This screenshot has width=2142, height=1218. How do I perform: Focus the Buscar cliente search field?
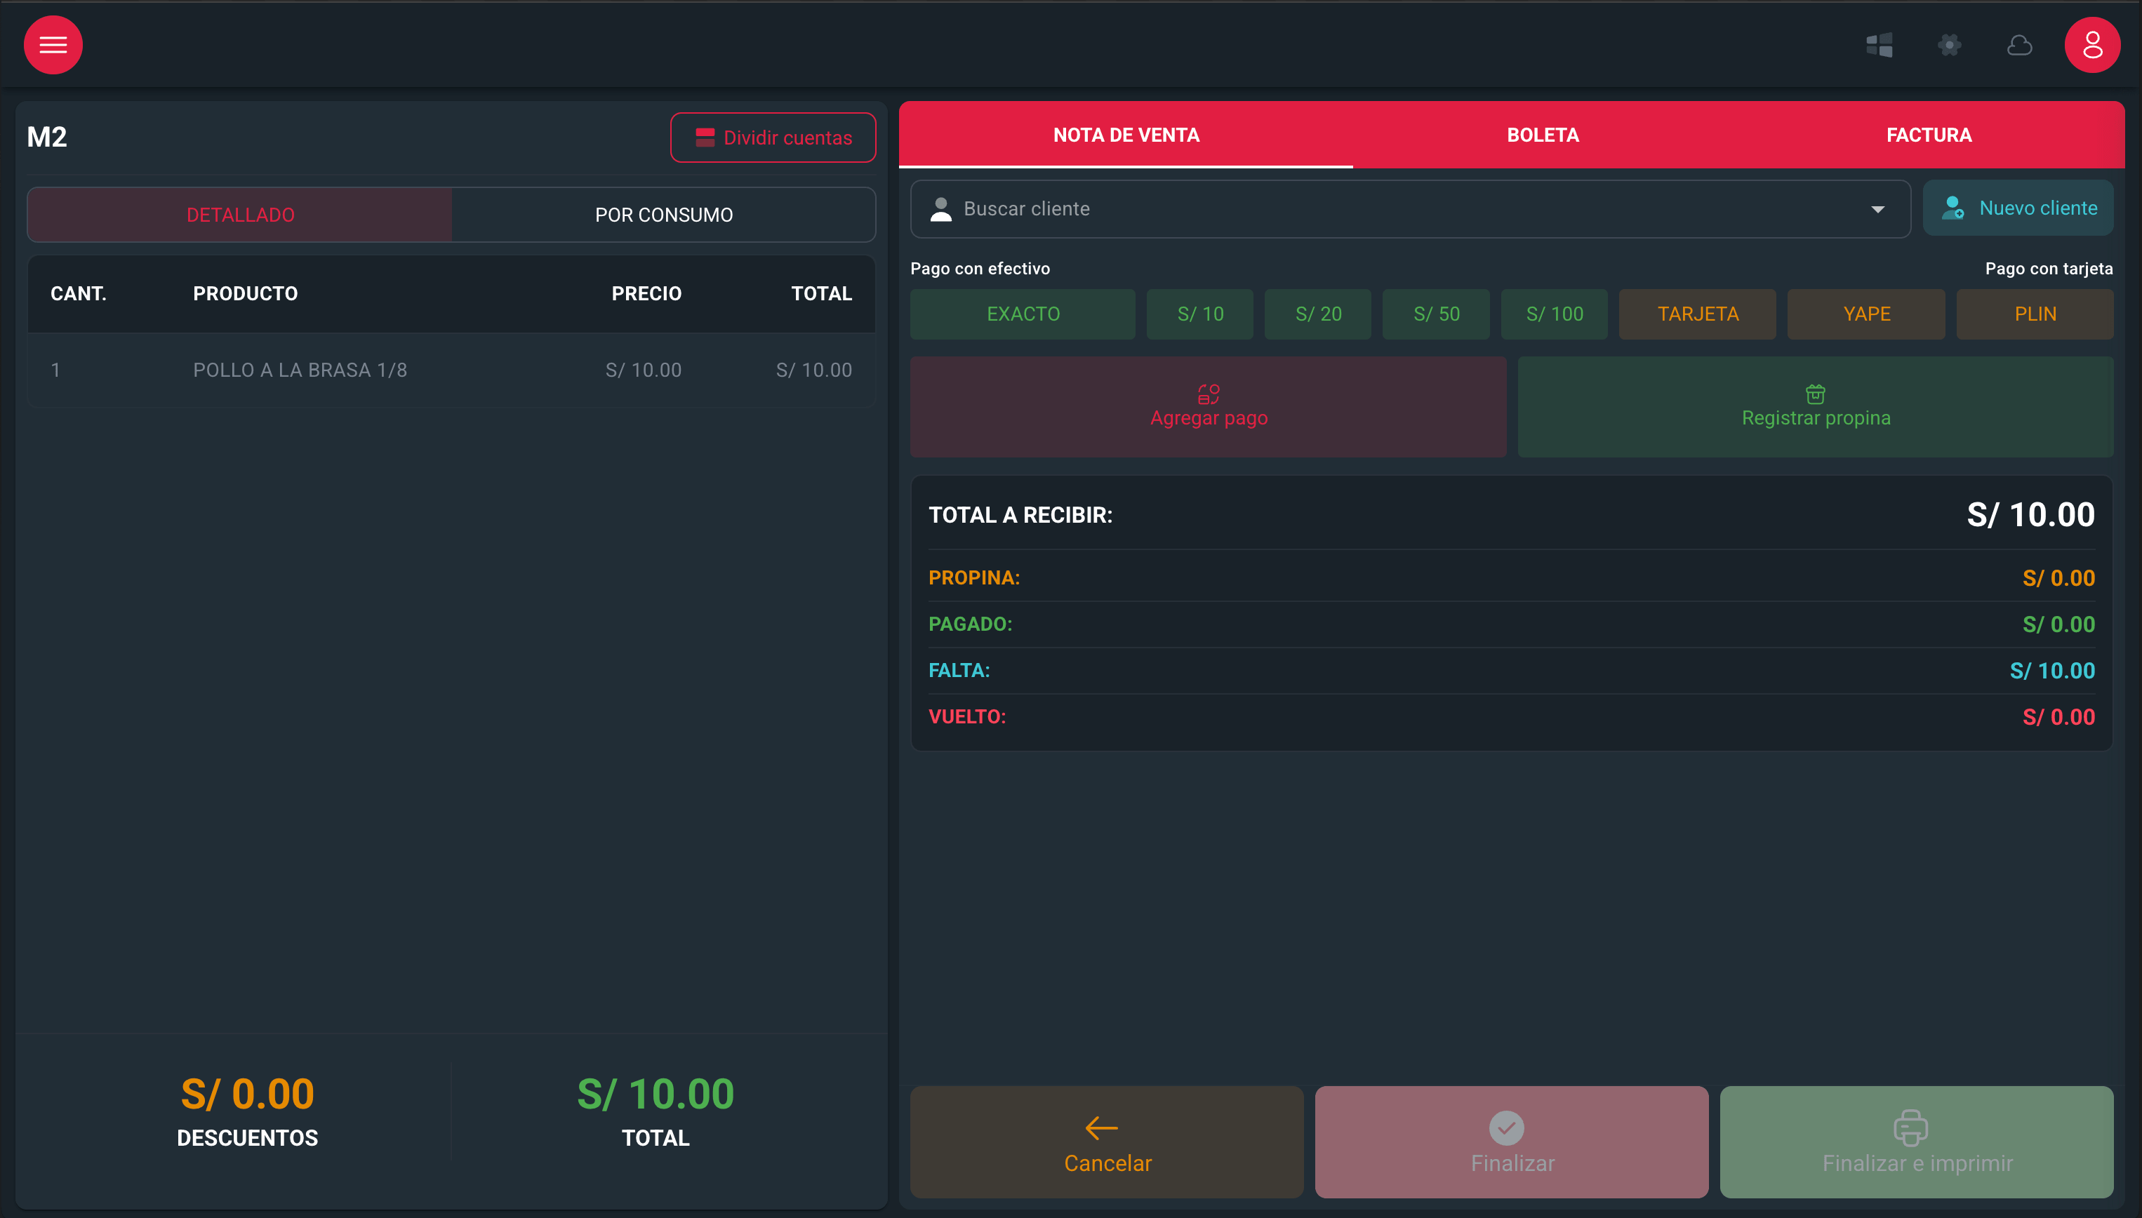click(1410, 209)
